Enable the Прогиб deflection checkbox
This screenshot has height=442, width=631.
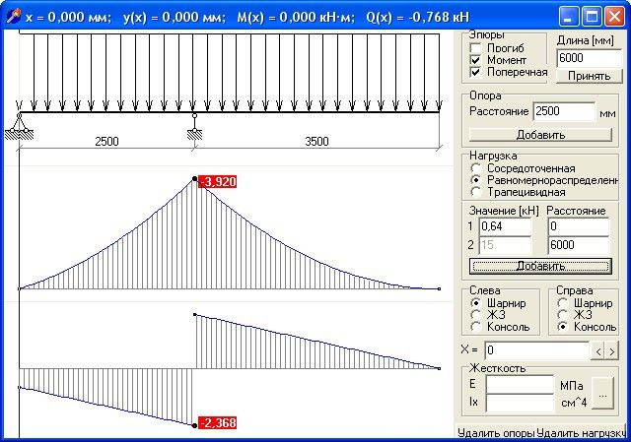pyautogui.click(x=476, y=48)
